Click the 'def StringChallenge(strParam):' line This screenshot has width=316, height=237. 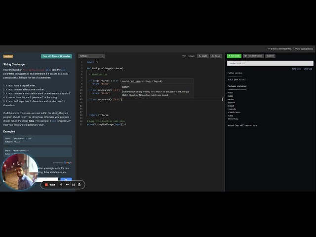point(106,68)
